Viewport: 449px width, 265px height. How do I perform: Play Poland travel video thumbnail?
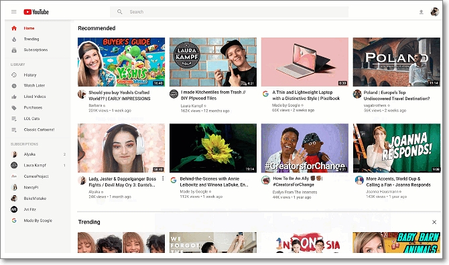397,62
